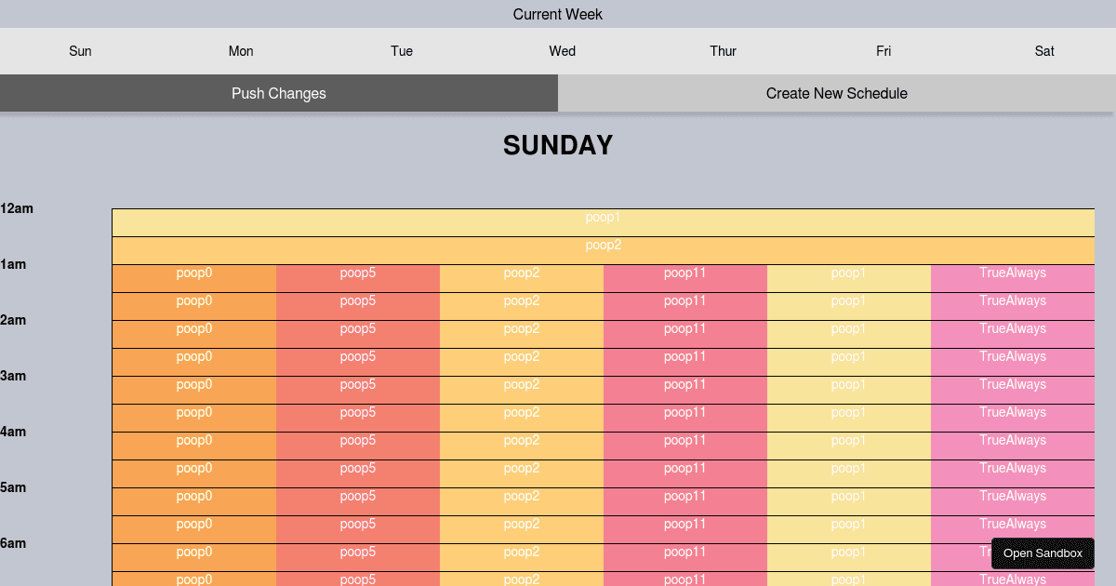Open the Fri day view
Screen dimensions: 1116x586
click(x=883, y=51)
